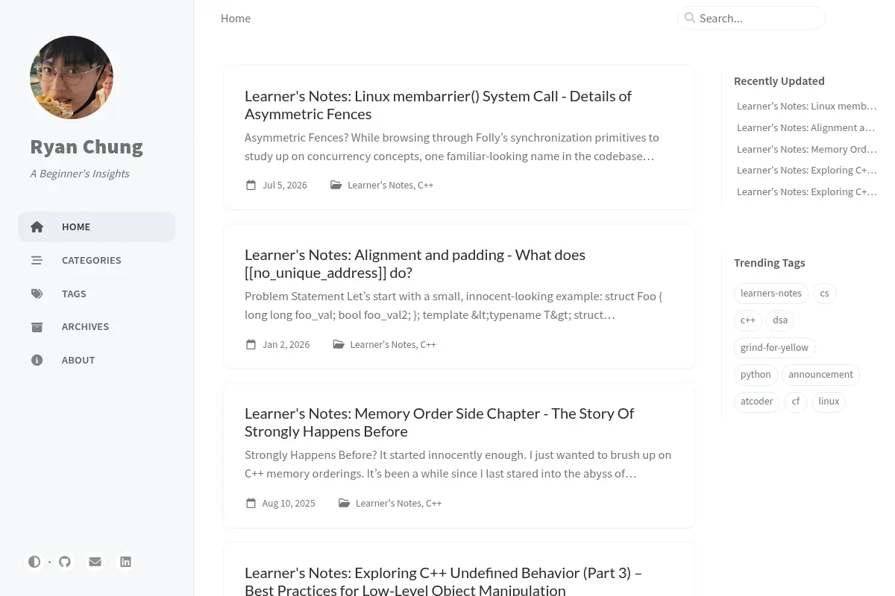Open the Alignment and padding post title
895x596 pixels.
[415, 264]
